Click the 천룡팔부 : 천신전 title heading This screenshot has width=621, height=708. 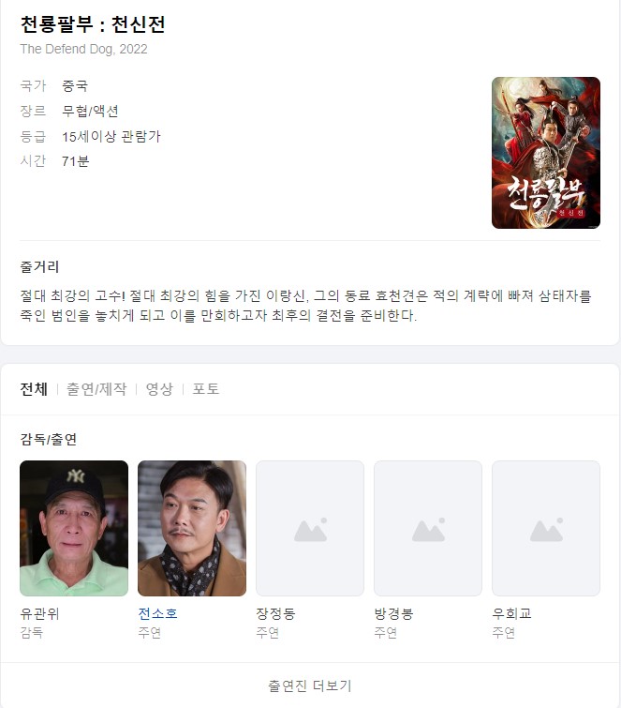[93, 24]
